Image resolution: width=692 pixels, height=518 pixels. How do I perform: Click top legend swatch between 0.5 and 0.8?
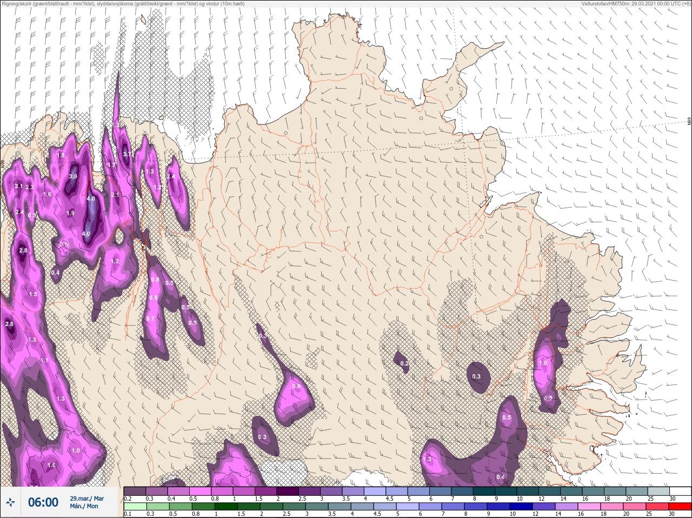point(201,491)
